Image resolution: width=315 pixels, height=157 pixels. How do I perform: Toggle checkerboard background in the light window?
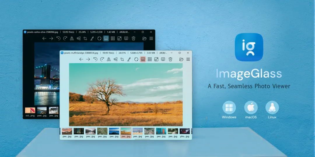(150, 59)
